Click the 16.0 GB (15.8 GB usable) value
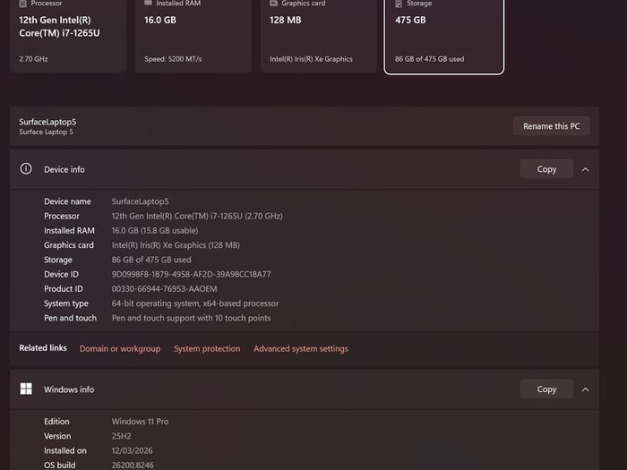The image size is (627, 470). (155, 231)
